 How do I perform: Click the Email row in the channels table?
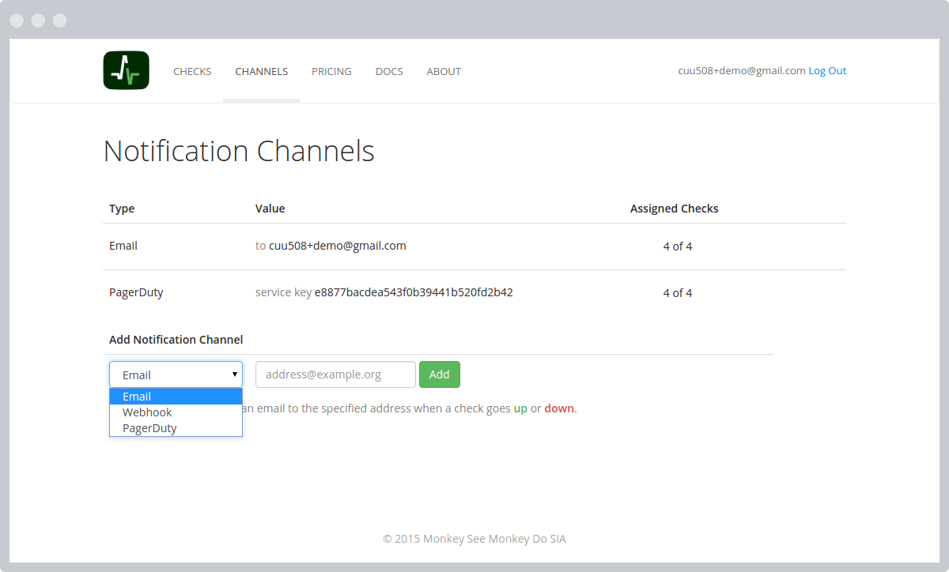coord(475,246)
